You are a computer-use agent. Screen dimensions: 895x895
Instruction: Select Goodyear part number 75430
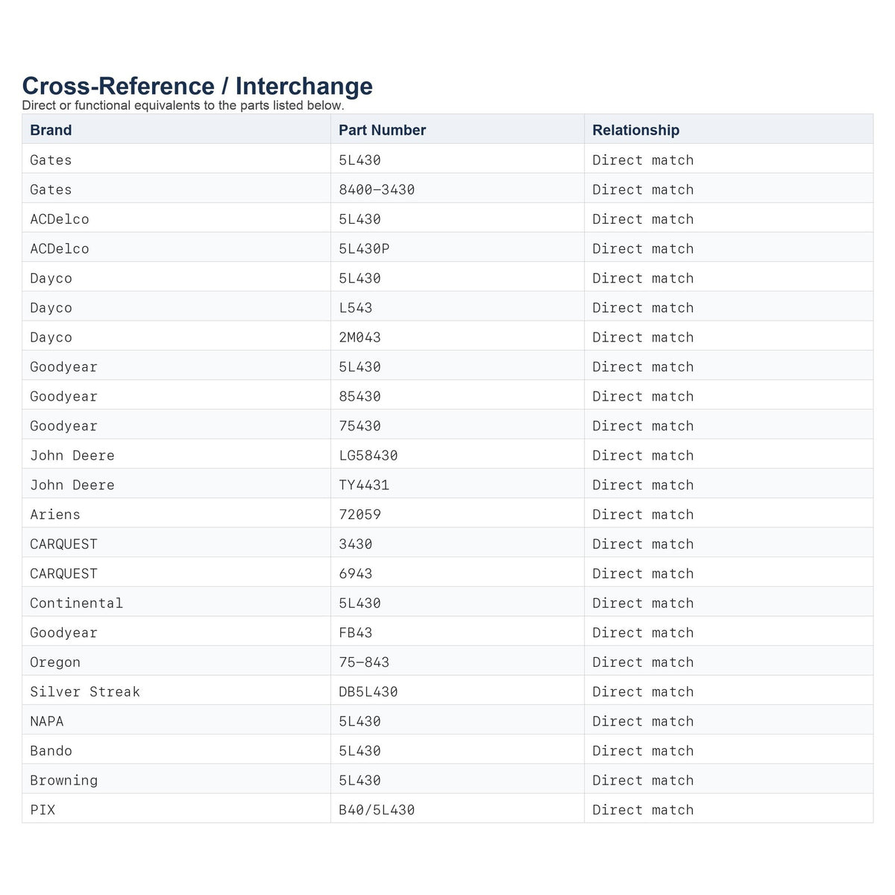[x=359, y=426]
